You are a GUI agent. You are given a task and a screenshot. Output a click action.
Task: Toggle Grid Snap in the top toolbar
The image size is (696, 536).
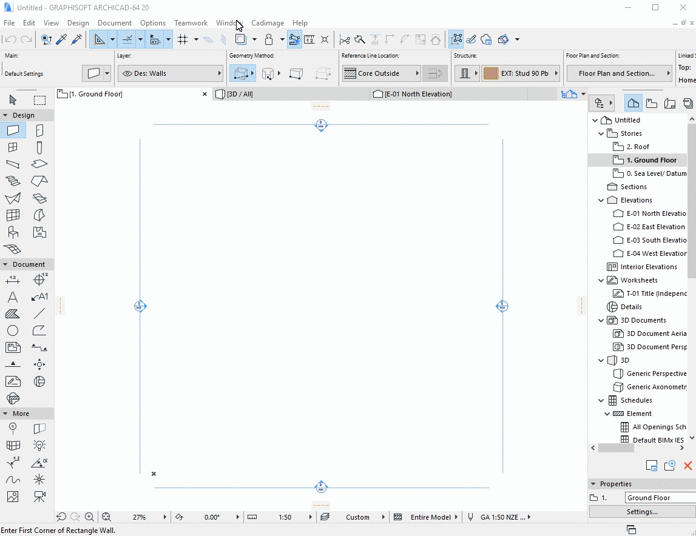(184, 39)
